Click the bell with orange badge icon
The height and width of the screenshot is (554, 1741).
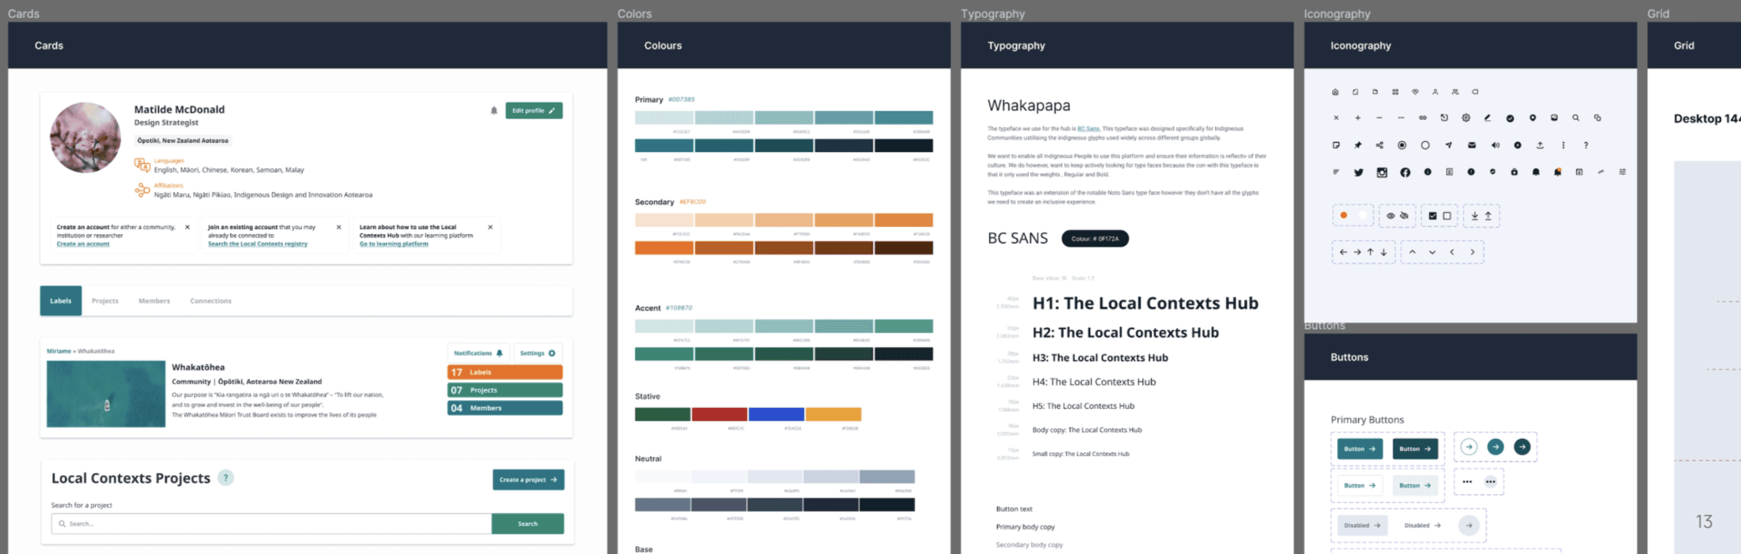tap(1557, 172)
